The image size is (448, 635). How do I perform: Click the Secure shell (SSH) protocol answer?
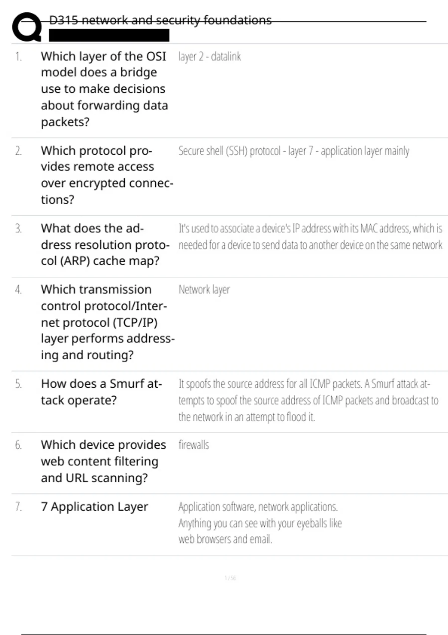tap(293, 151)
